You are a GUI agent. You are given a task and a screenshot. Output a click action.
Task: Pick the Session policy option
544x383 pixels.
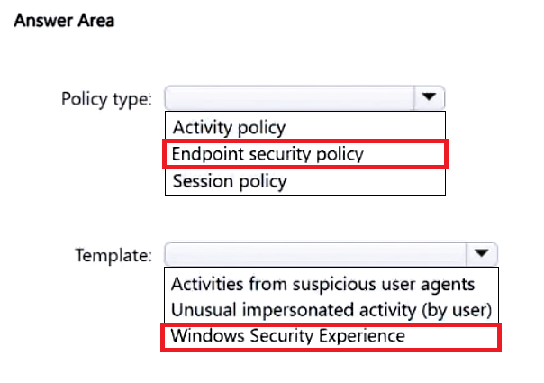(229, 181)
